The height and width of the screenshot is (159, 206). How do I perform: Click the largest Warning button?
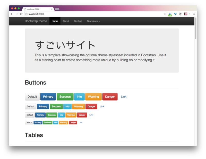point(93,97)
